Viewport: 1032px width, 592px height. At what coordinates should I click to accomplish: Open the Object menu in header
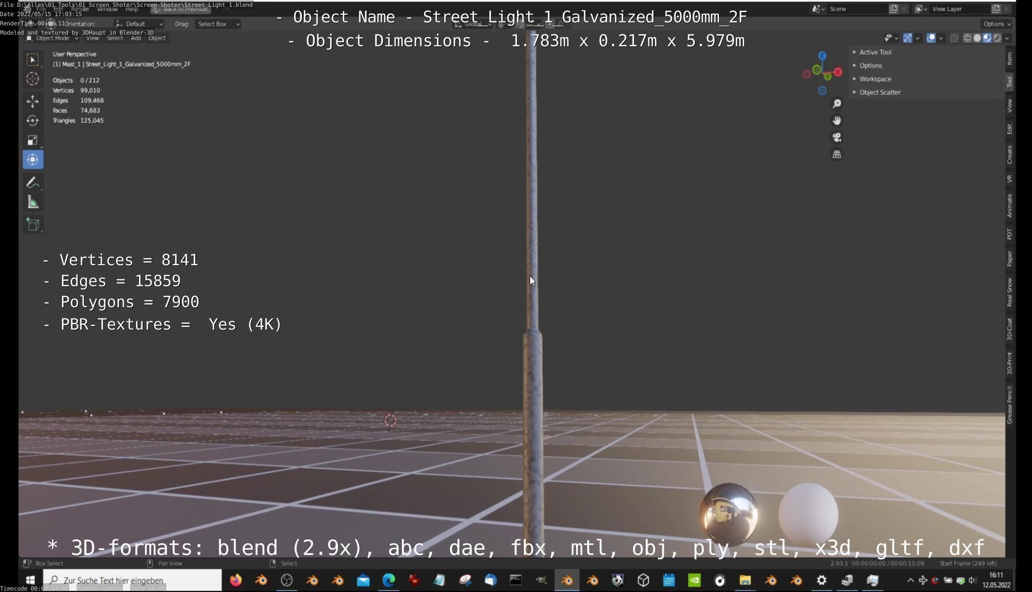pyautogui.click(x=157, y=38)
